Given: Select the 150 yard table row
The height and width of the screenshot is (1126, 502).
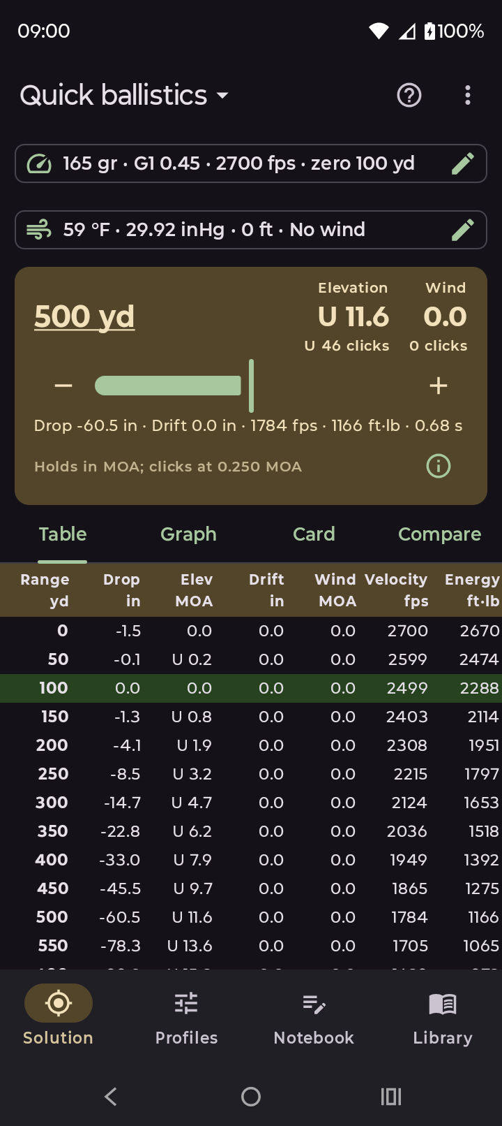Looking at the screenshot, I should click(251, 717).
